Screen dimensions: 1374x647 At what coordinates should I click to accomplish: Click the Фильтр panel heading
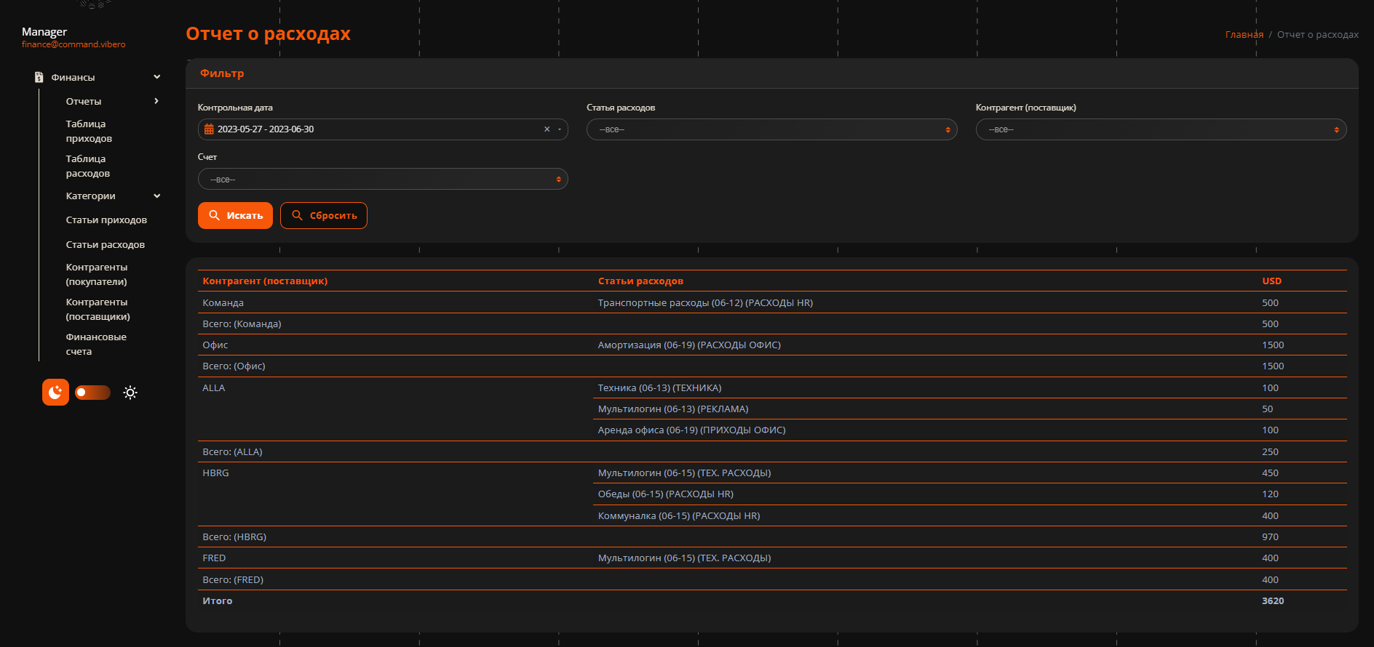[x=222, y=73]
